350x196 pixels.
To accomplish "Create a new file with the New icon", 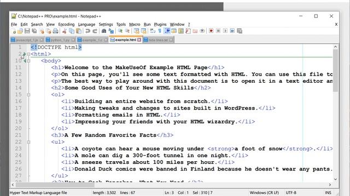I will (x=14, y=31).
